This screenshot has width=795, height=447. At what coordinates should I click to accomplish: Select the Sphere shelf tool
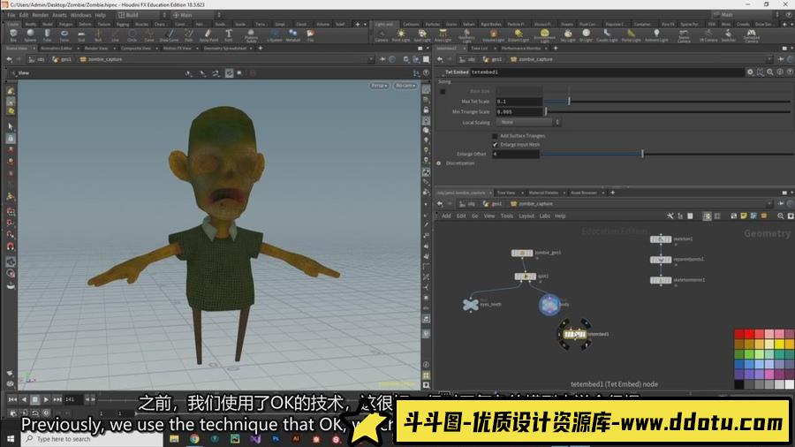pos(30,35)
